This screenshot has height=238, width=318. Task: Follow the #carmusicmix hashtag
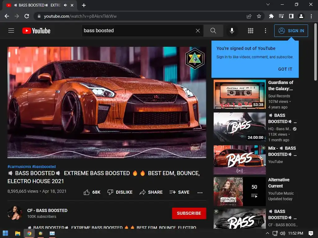tap(19, 166)
